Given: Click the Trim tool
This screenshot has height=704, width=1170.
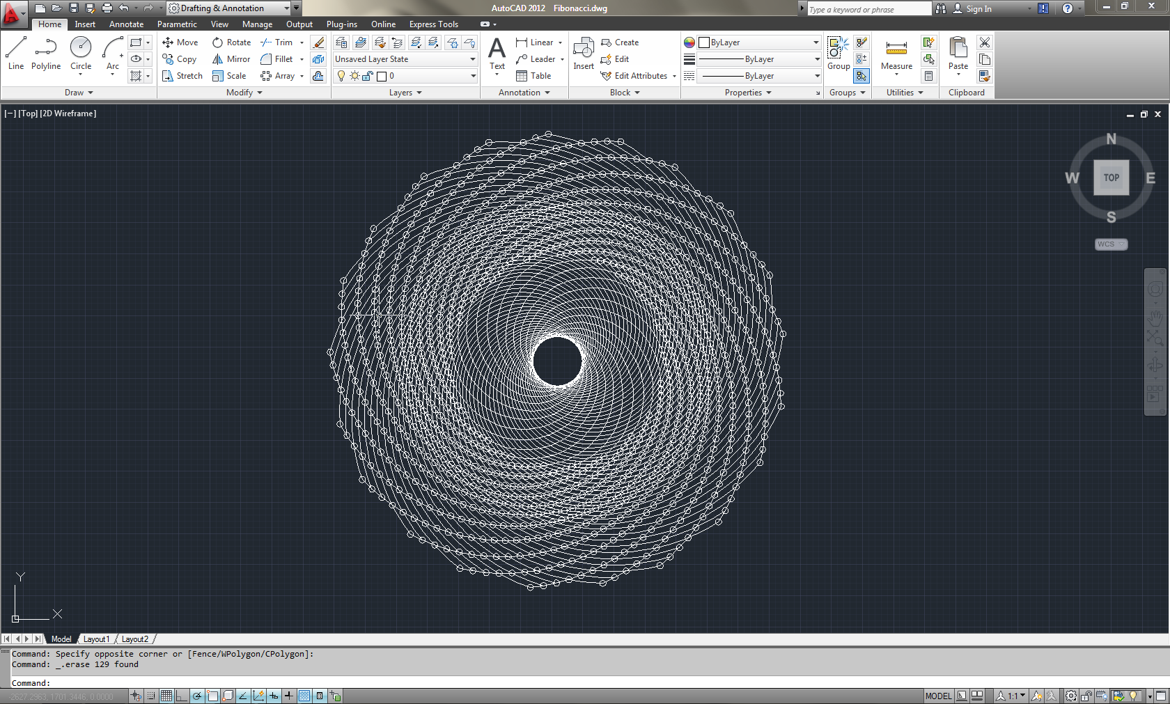Looking at the screenshot, I should click(276, 42).
